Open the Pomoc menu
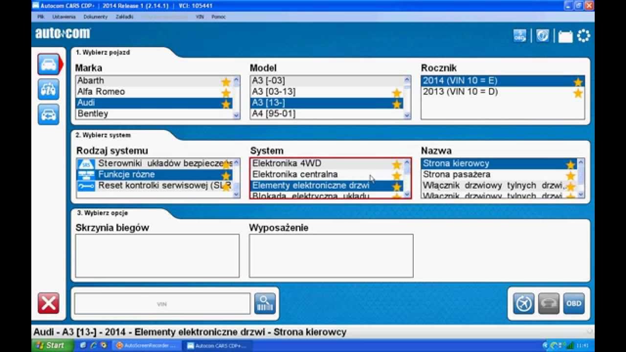 click(218, 16)
